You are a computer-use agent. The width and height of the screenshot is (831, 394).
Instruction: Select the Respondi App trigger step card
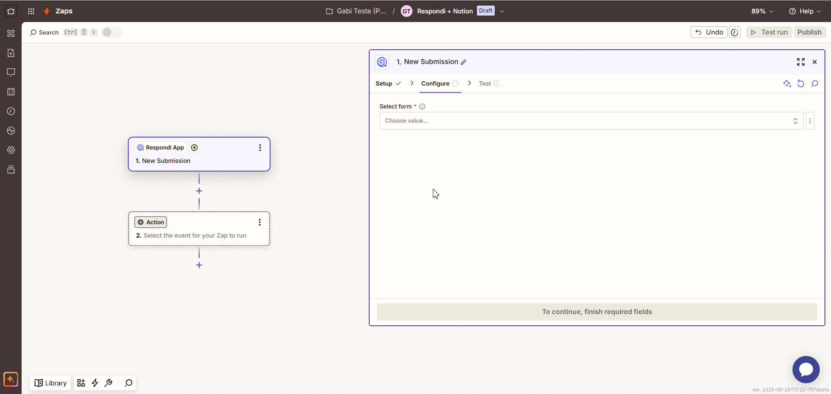199,154
